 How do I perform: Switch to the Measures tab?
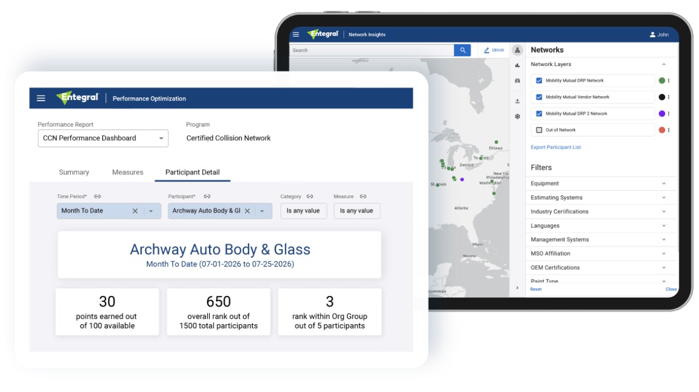click(x=128, y=172)
